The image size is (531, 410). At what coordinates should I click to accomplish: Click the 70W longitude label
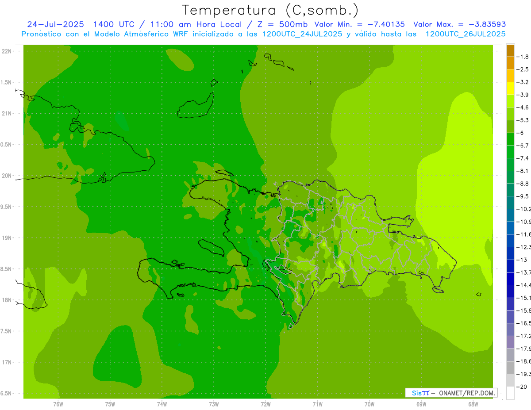pos(369,404)
